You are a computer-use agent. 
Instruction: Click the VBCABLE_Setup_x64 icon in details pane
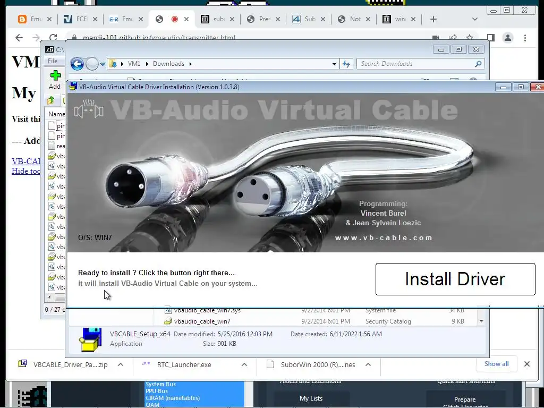(x=90, y=339)
